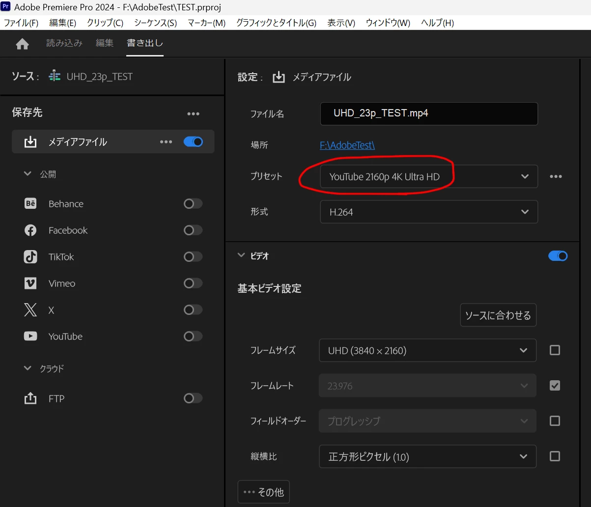Click the ソースに合わせる button

coord(498,315)
